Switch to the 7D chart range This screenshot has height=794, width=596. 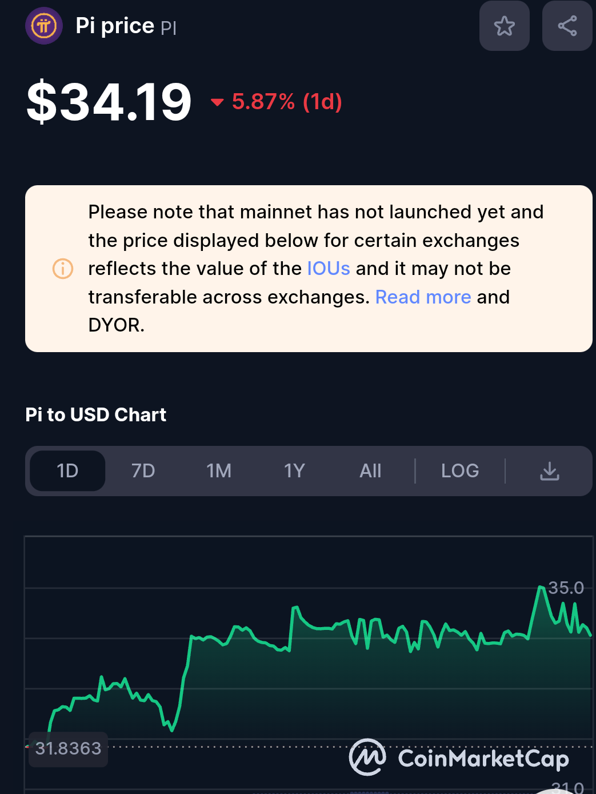(143, 471)
